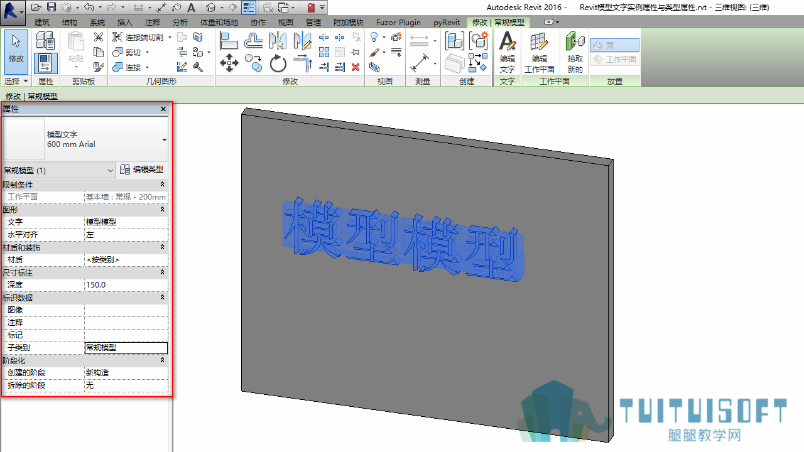This screenshot has height=452, width=804.
Task: Click the 编辑文字 (Edit Text) button
Action: coord(507,53)
